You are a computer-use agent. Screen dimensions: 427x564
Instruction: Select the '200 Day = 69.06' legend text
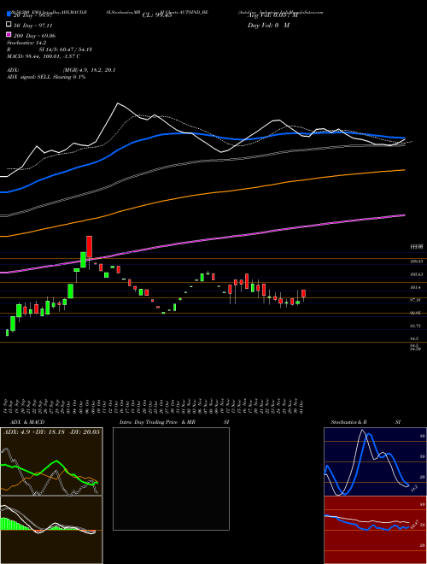[35, 36]
